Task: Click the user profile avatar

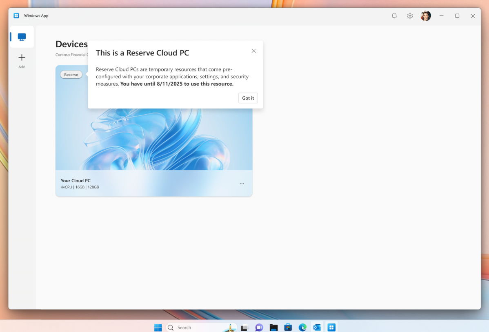Action: [x=425, y=15]
